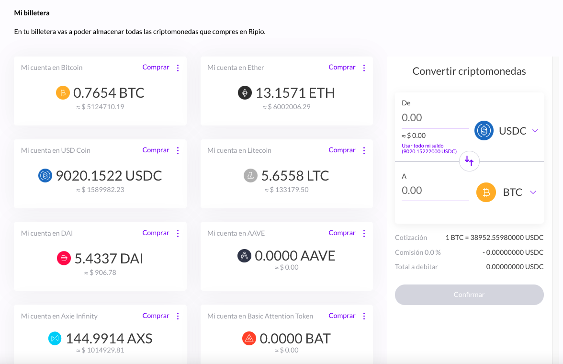Click Comprar on the Litecoin account
Viewport: 563px width, 364px height.
coord(342,150)
